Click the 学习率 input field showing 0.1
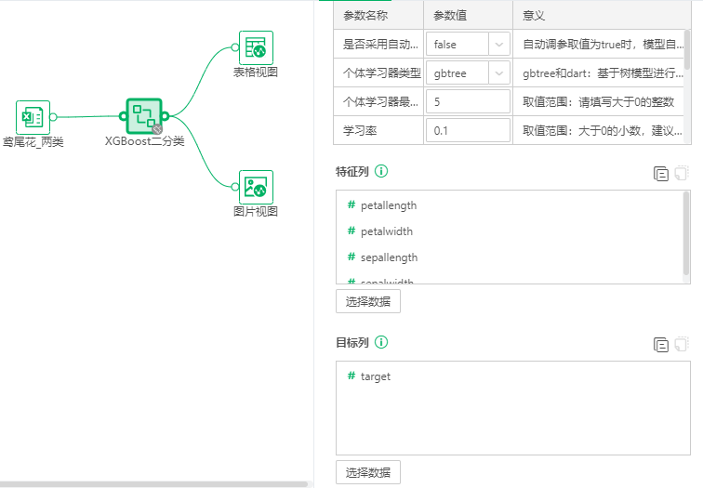The width and height of the screenshot is (703, 488). (x=468, y=130)
